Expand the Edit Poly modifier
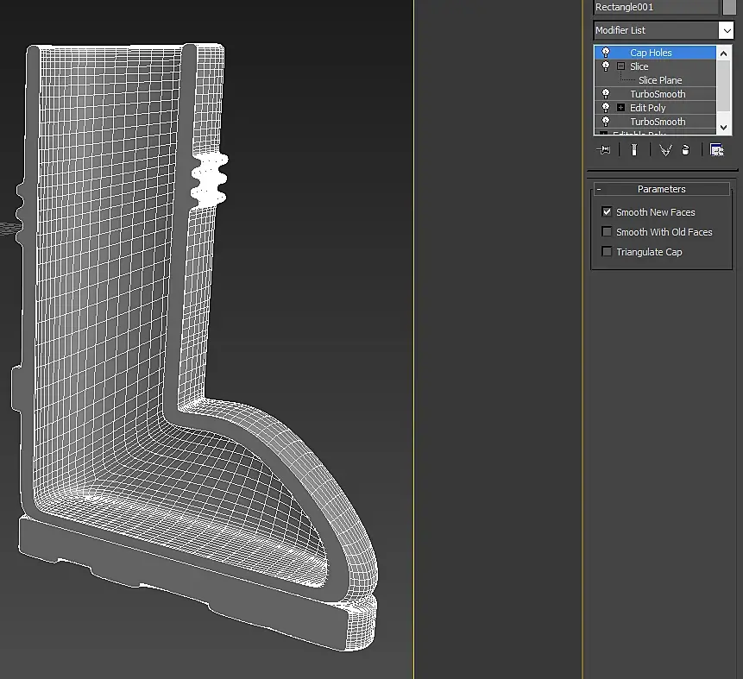 (x=620, y=108)
